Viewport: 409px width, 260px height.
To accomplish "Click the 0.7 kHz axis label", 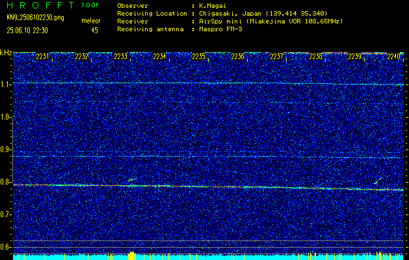I will [5, 214].
